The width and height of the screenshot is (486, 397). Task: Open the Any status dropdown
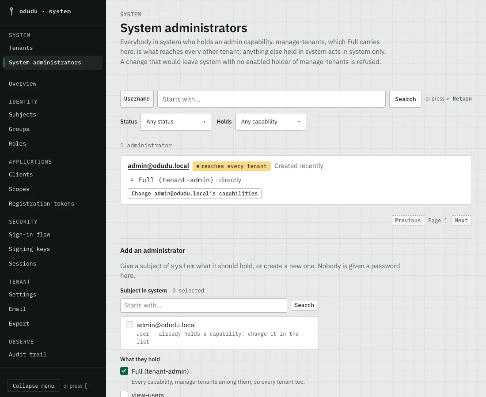click(x=176, y=122)
